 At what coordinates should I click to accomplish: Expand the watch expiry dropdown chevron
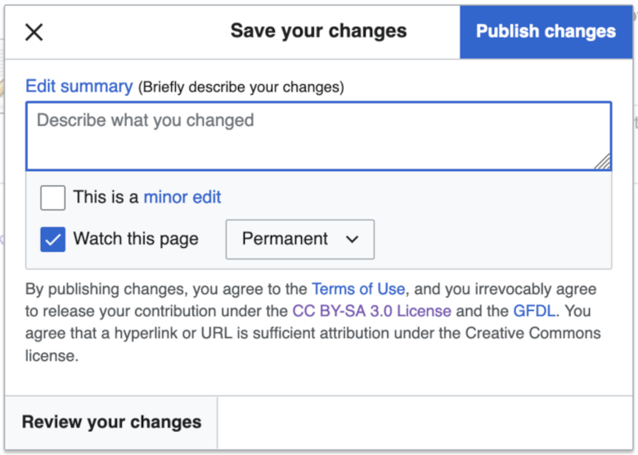point(353,239)
